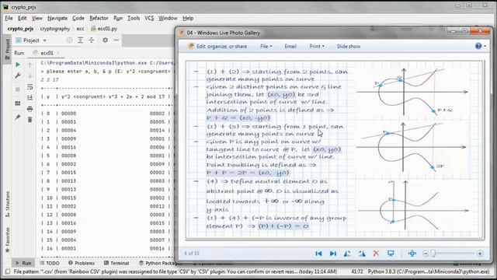
Task: Open the Edit menu
Action: pos(23,18)
